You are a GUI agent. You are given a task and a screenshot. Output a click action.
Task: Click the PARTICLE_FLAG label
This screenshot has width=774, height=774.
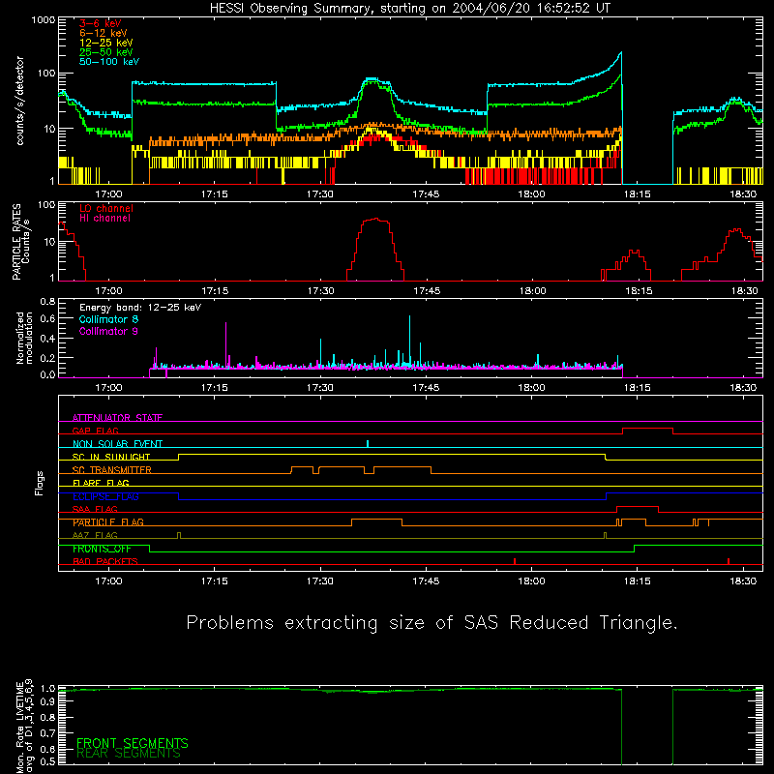click(108, 522)
